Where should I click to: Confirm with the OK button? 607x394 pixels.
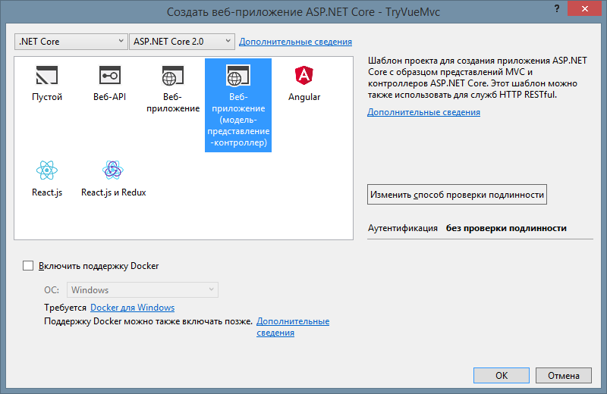click(x=502, y=376)
